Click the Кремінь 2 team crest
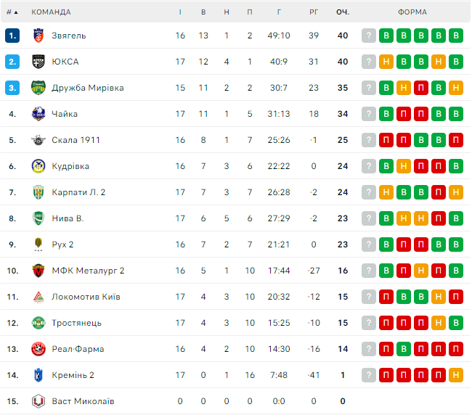This screenshot has height=415, width=472. tap(38, 375)
